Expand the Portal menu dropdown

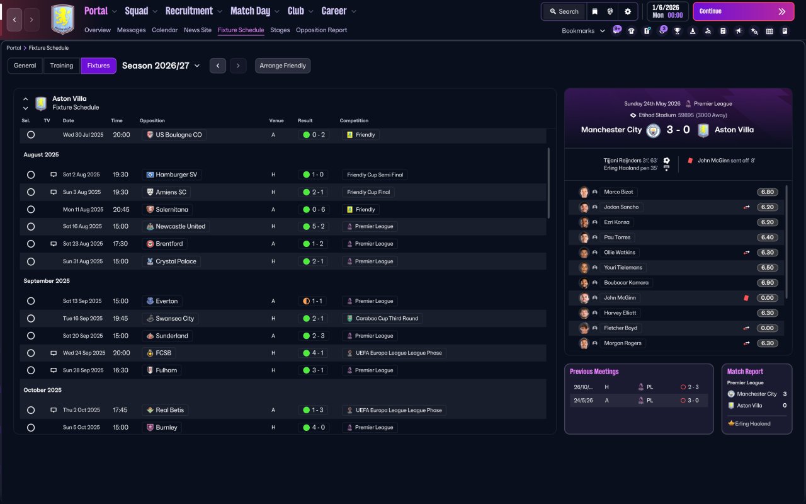tap(114, 11)
